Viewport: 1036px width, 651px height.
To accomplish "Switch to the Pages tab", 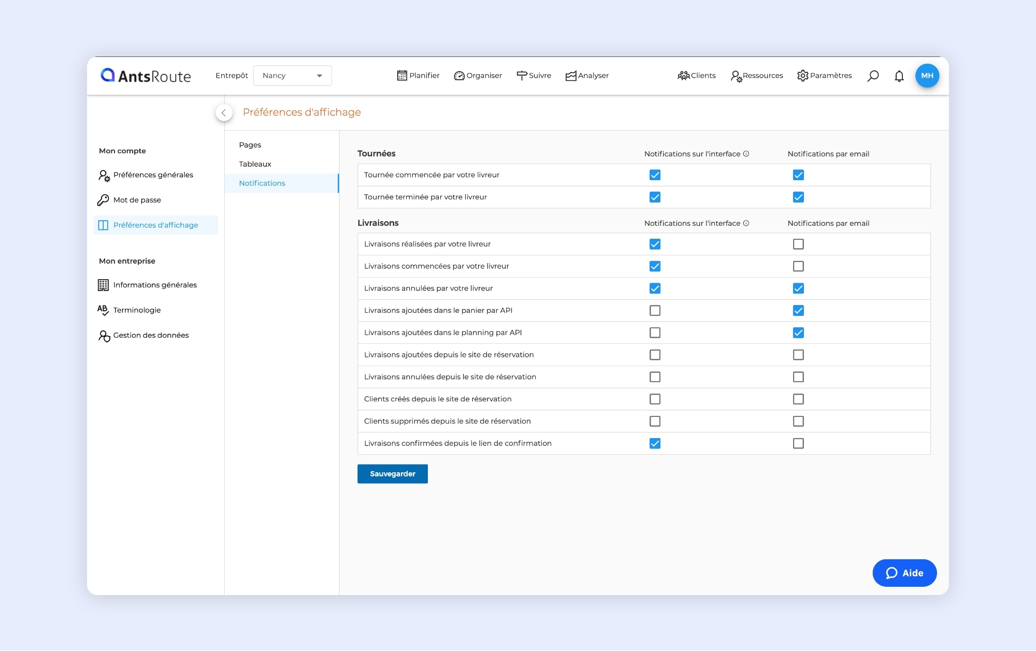I will (250, 145).
